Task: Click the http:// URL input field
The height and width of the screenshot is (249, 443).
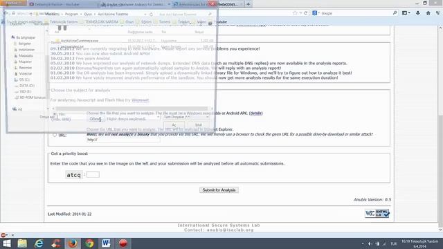Action: click(x=123, y=140)
